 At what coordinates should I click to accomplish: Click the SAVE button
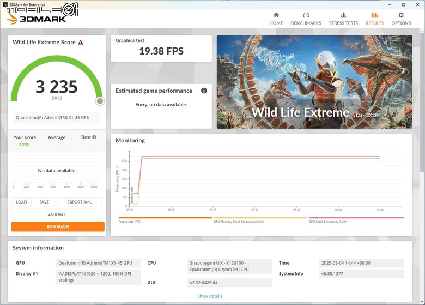tap(44, 202)
